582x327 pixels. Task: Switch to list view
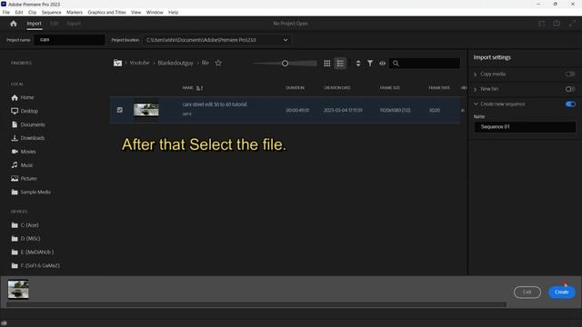(x=340, y=64)
